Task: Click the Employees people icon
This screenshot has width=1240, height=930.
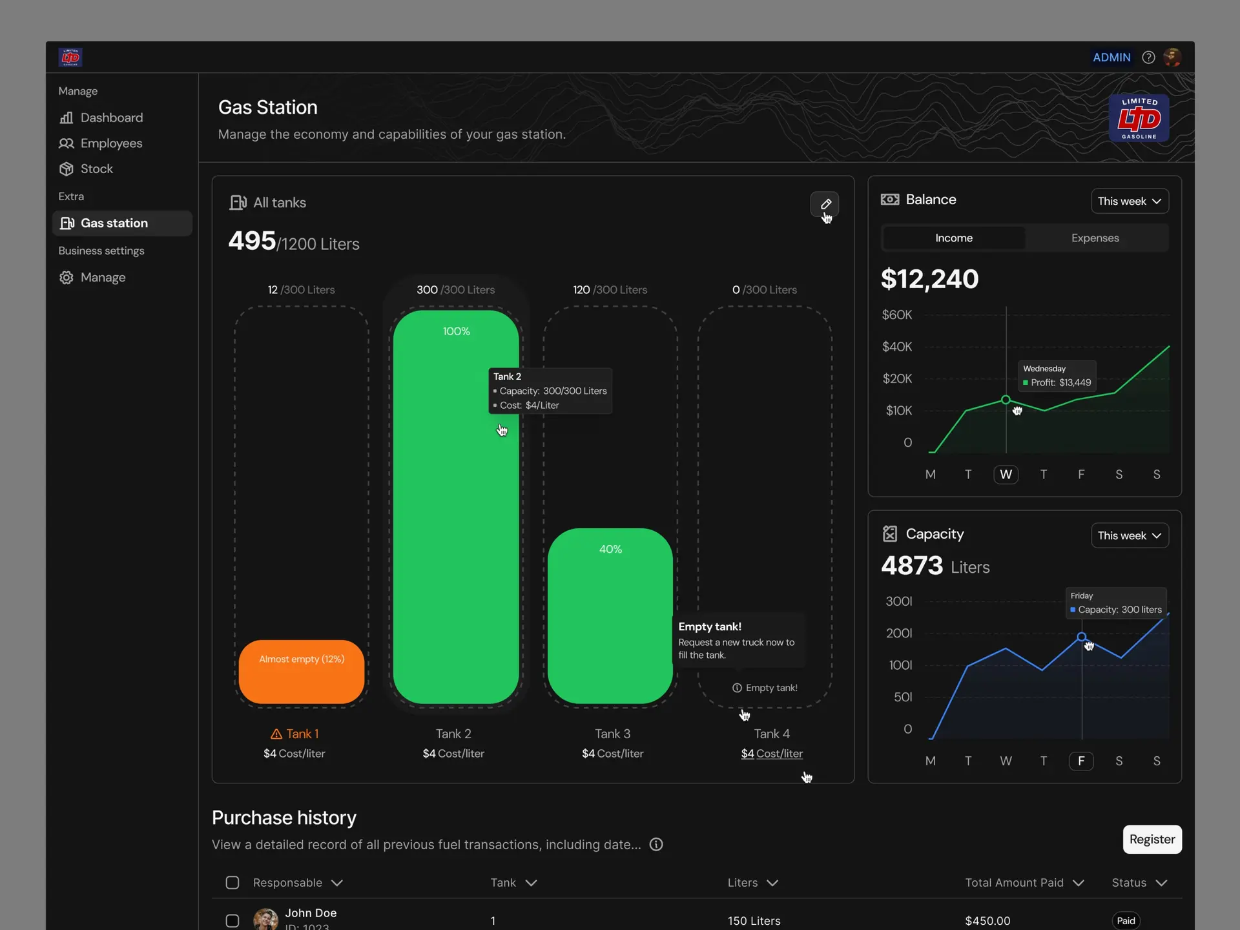Action: point(67,143)
